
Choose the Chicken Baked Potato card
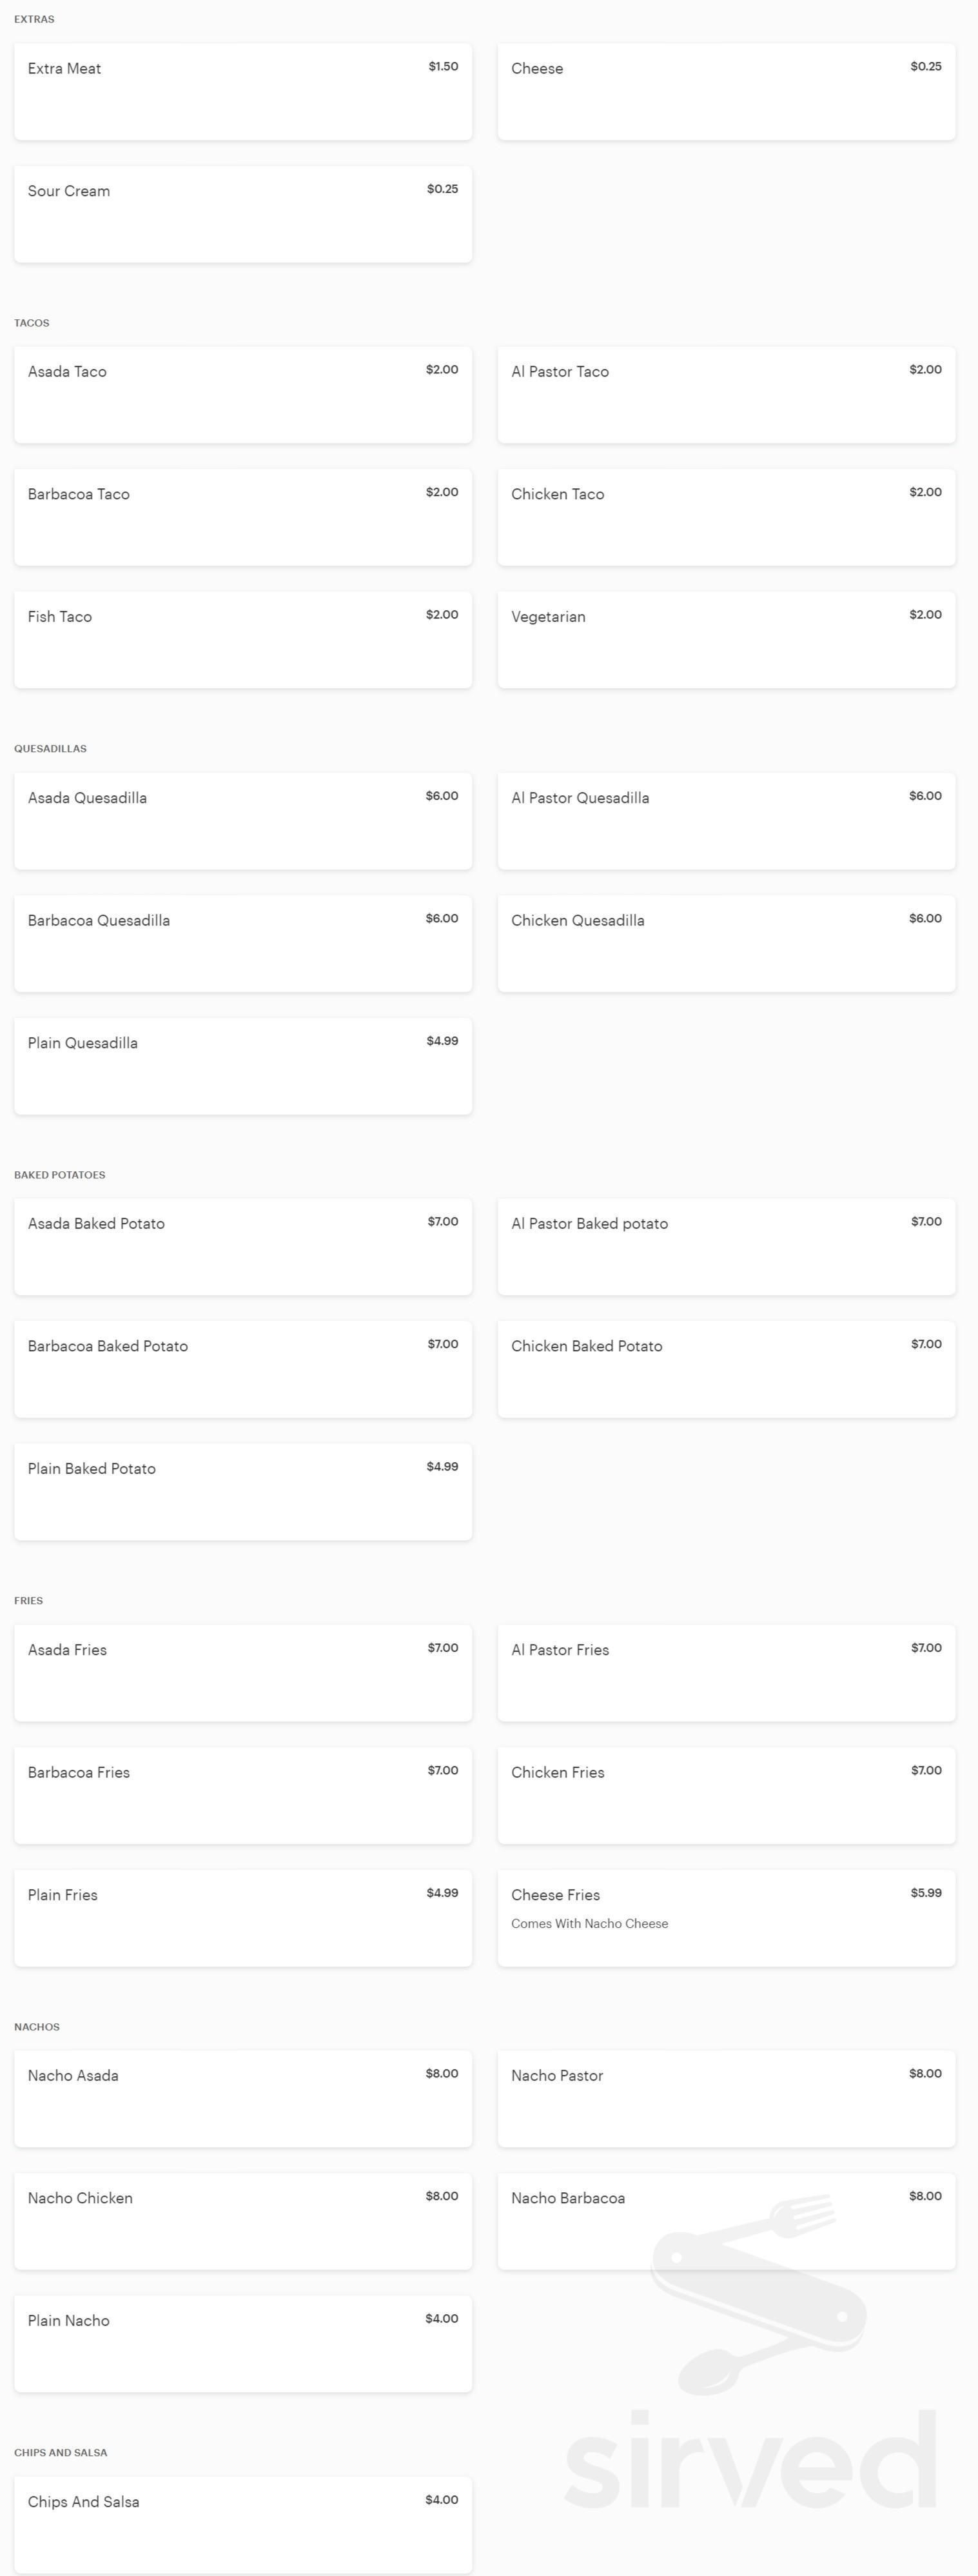coord(726,1369)
